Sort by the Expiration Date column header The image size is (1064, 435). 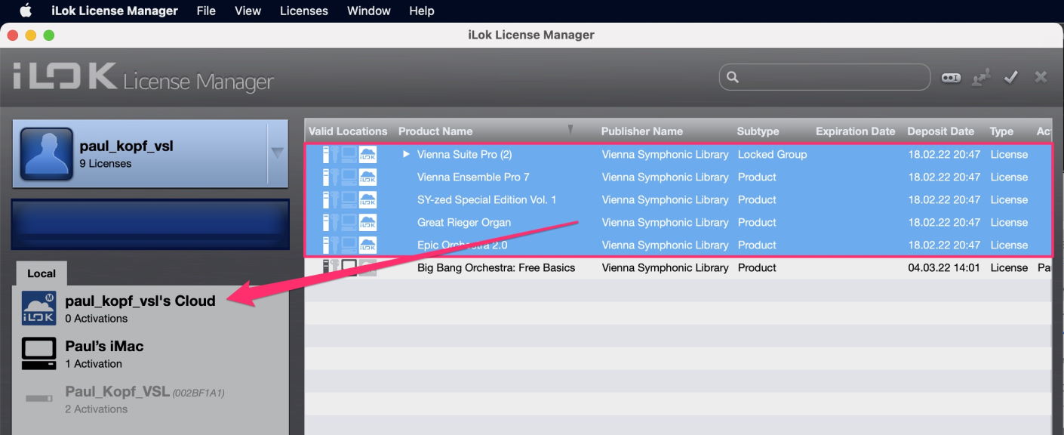[x=856, y=131]
